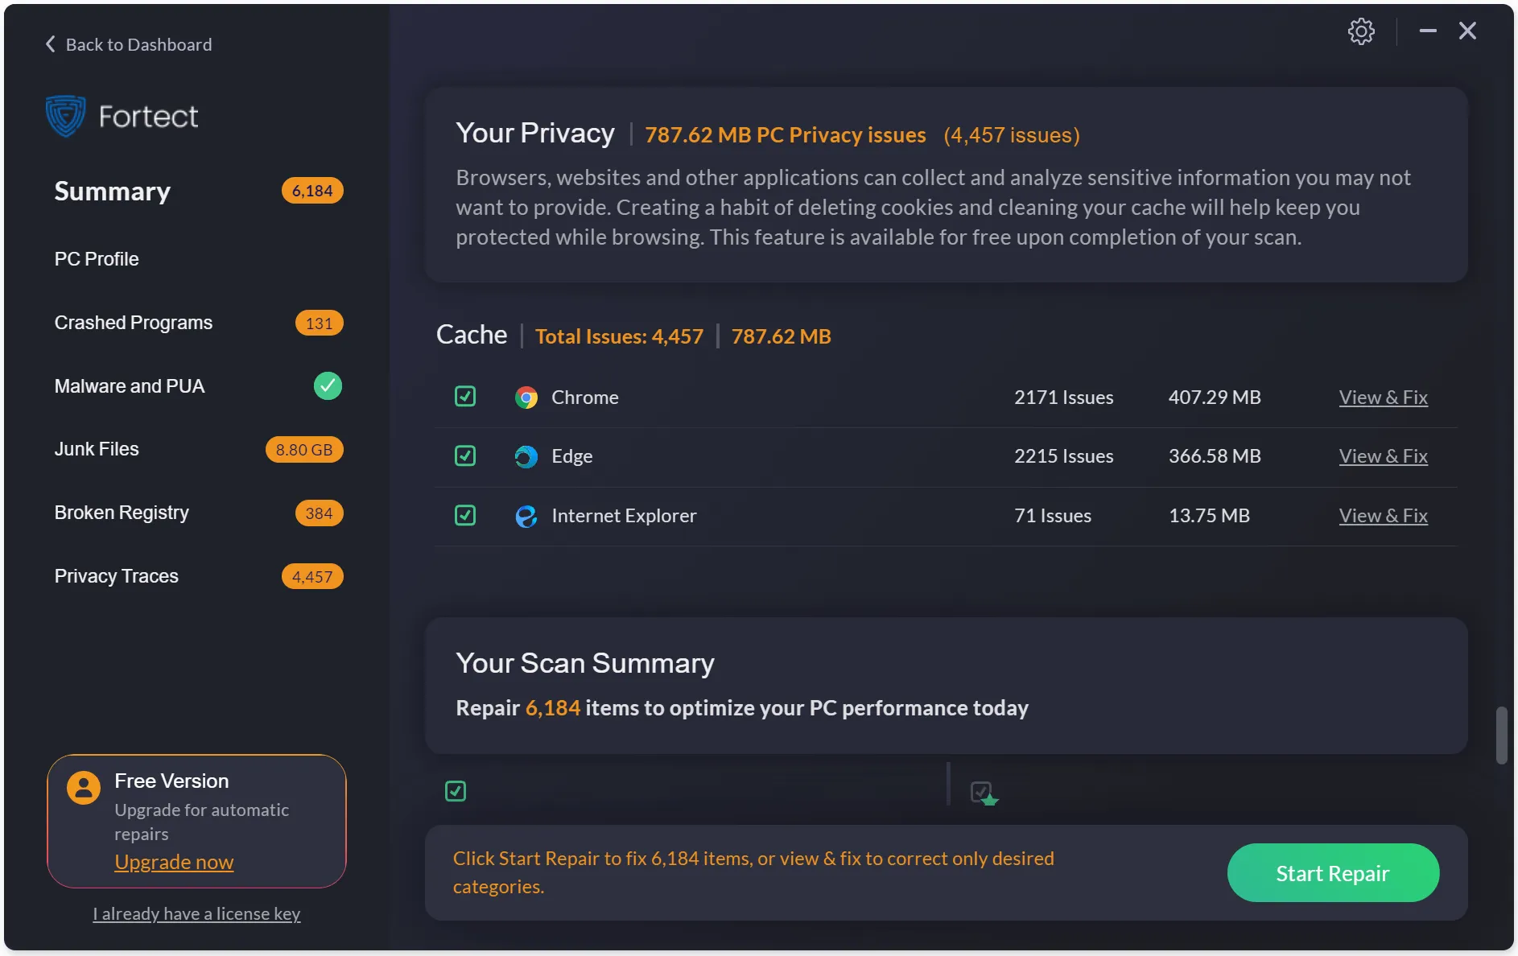The height and width of the screenshot is (956, 1518).
Task: Uncheck the Chrome cache checkbox
Action: (x=465, y=397)
